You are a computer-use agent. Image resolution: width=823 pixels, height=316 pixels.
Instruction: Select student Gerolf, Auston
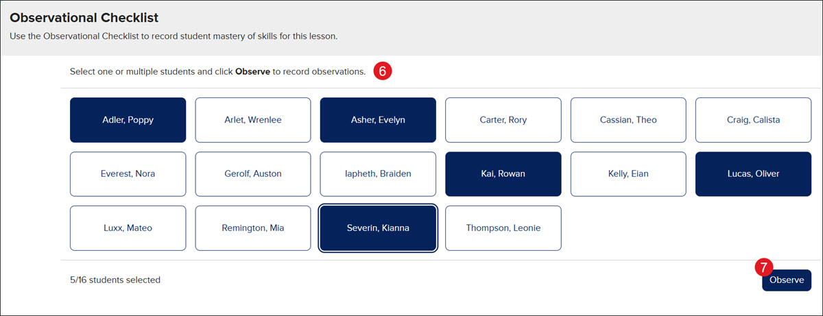[253, 174]
